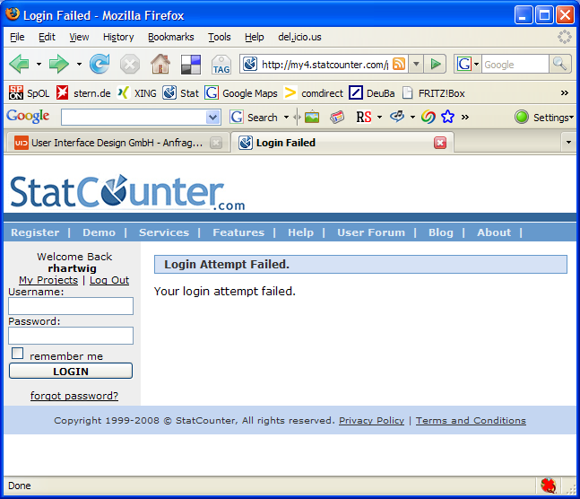The height and width of the screenshot is (499, 580).
Task: Close the Login Failed tab
Action: click(440, 143)
